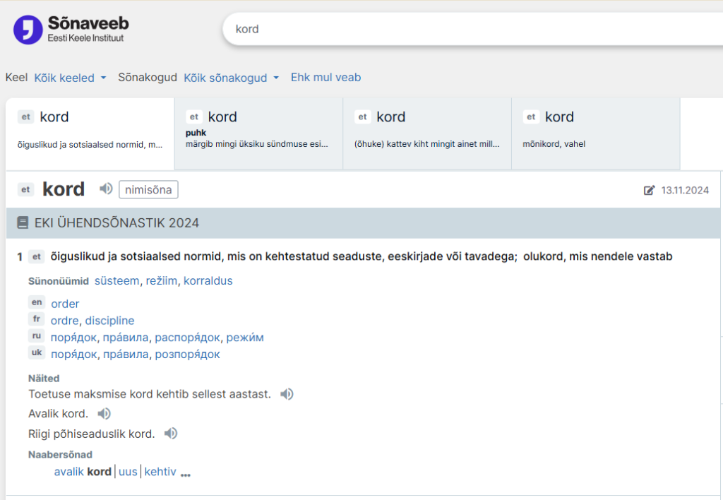Follow the English translation 'order'
This screenshot has width=723, height=500.
(65, 304)
